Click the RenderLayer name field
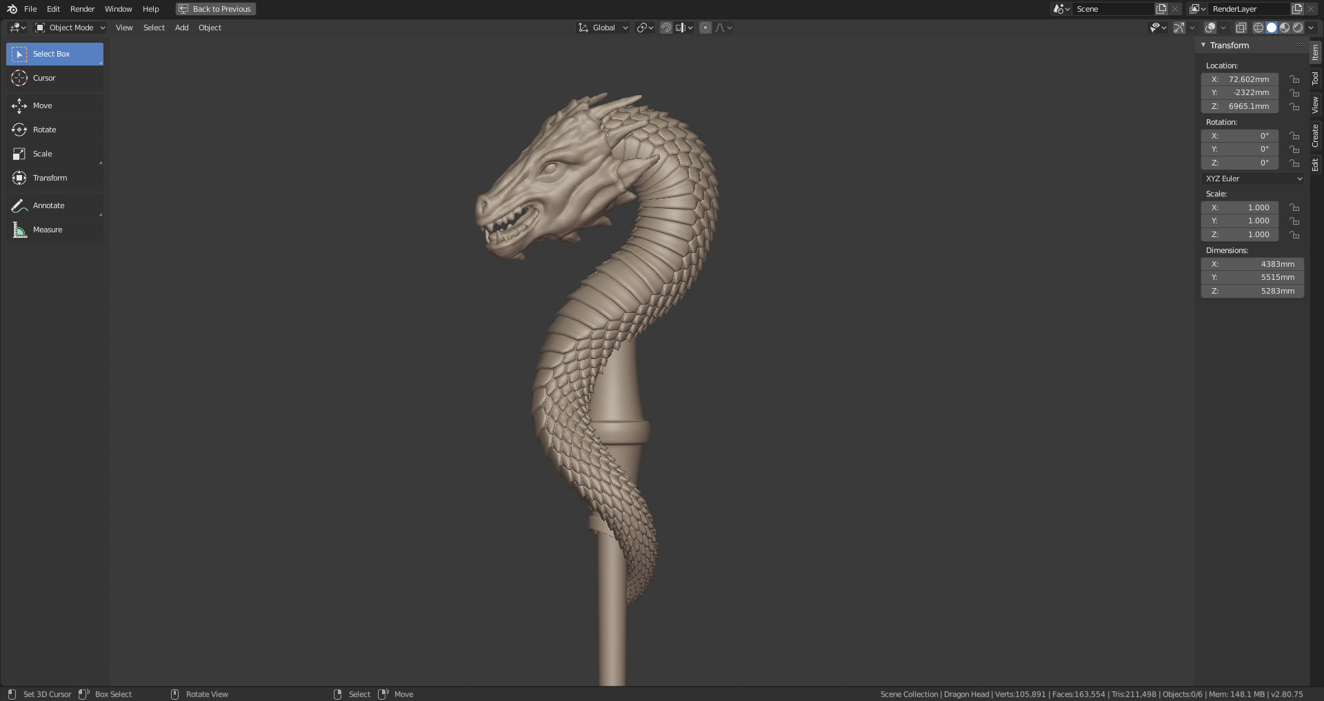This screenshot has height=701, width=1324. click(x=1249, y=9)
